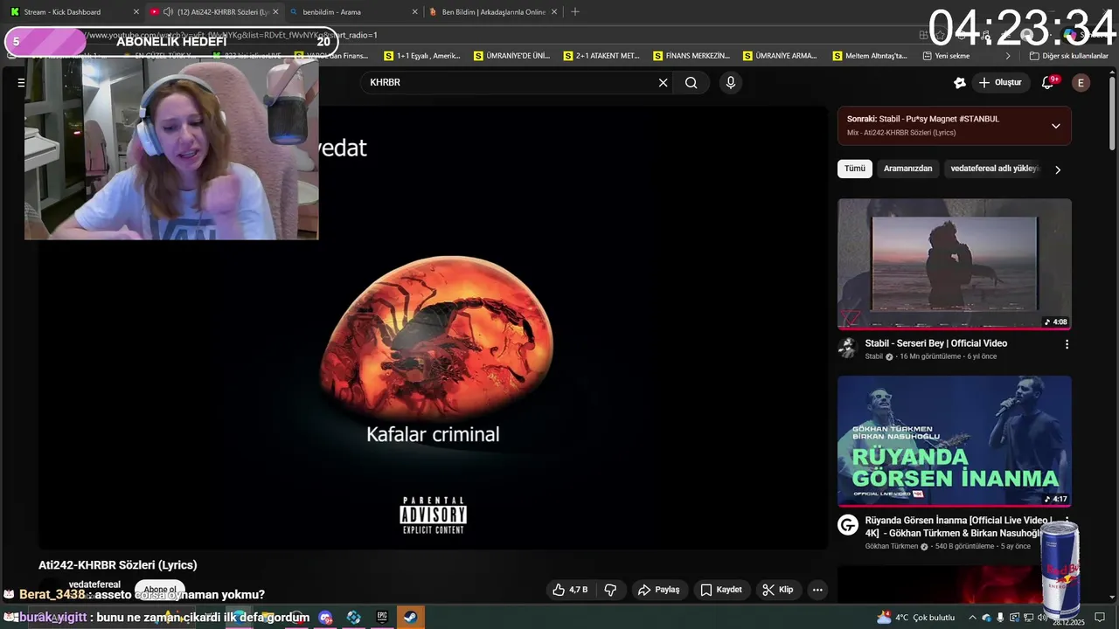Open YouTube notifications bell

(x=1047, y=82)
